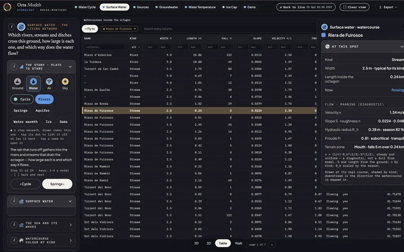The width and height of the screenshot is (404, 252).
Task: Open info icon for Surface Water section
Action: coord(14,201)
